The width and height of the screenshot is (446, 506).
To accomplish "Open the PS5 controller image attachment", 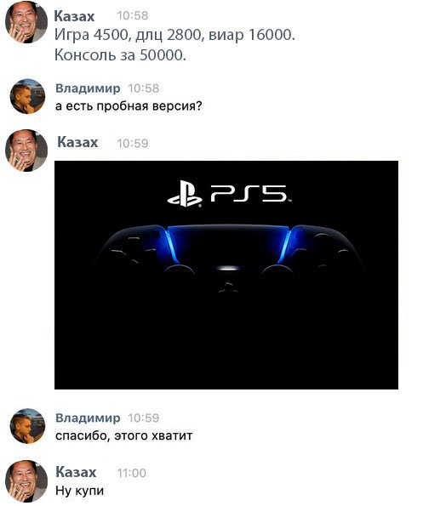I will click(x=226, y=275).
